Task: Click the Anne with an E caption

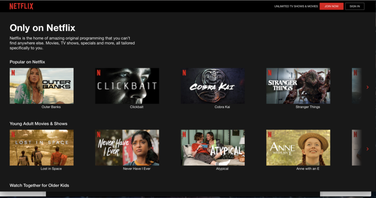Action: click(308, 168)
